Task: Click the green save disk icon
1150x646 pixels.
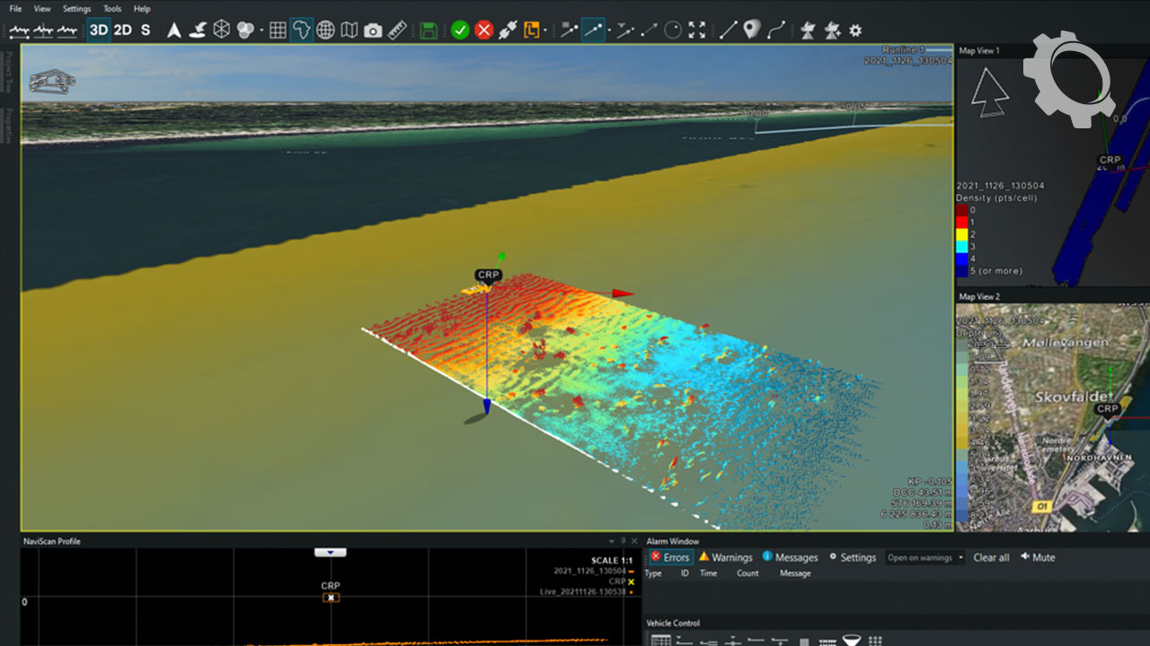Action: tap(429, 31)
